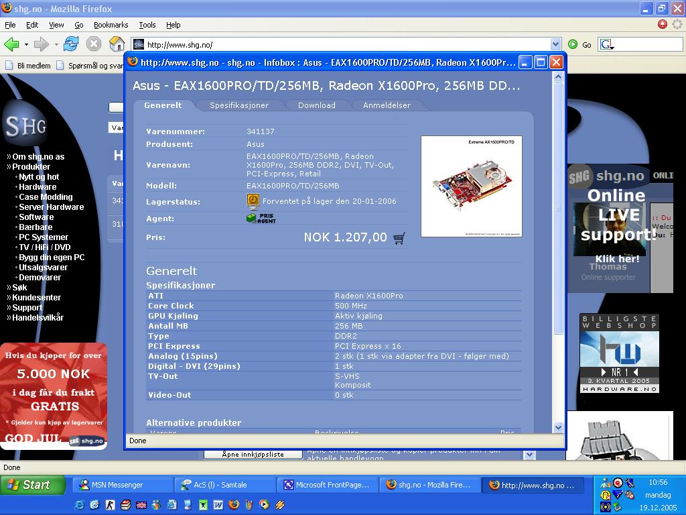Click the green Go button
Image resolution: width=686 pixels, height=515 pixels.
[x=579, y=45]
